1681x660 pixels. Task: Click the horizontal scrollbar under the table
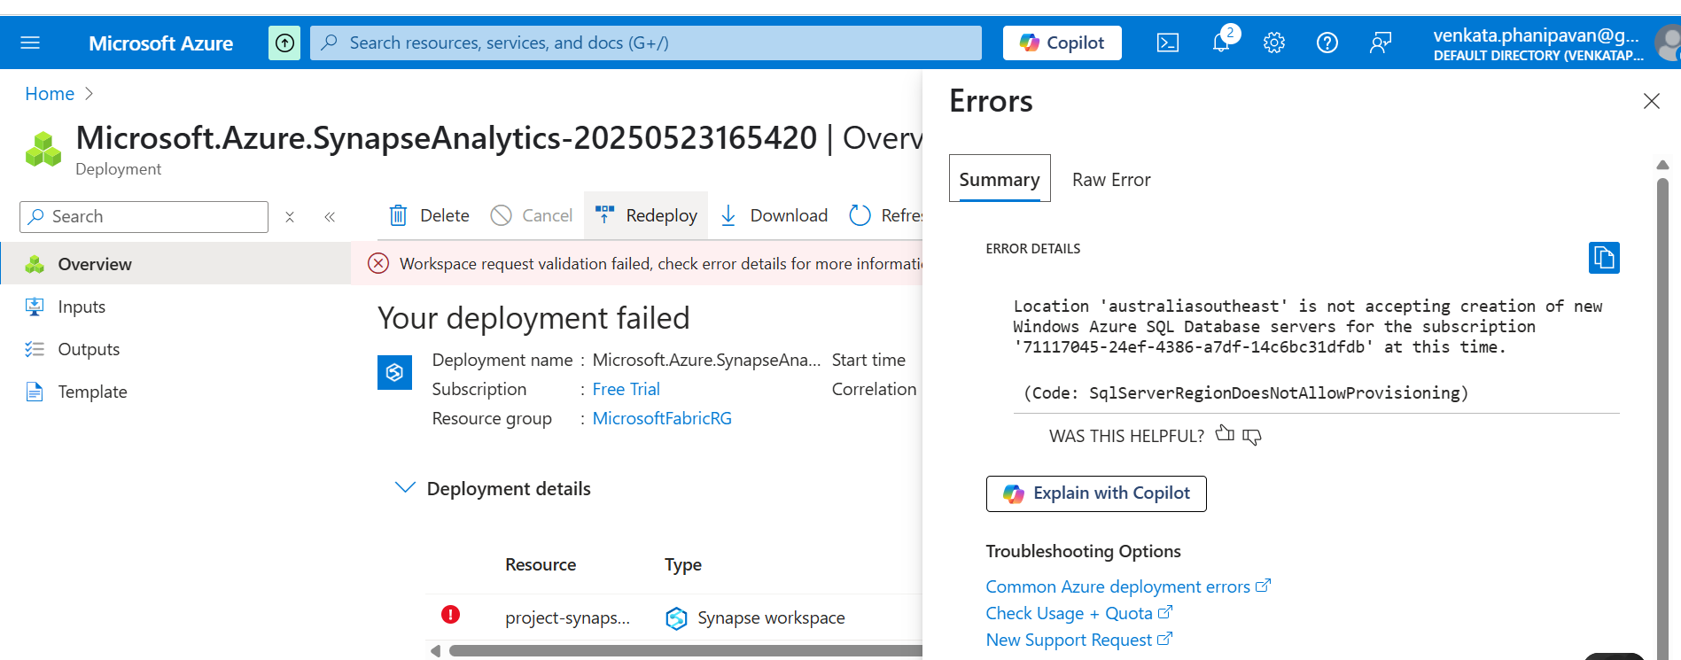(x=685, y=651)
